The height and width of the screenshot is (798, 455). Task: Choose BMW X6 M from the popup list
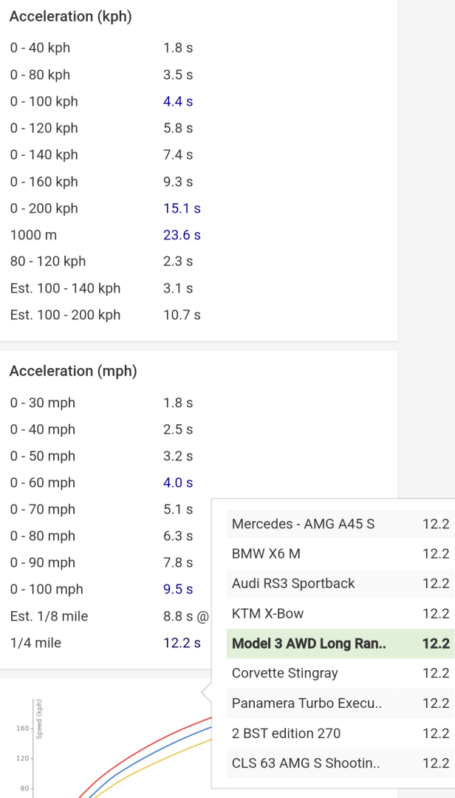266,553
